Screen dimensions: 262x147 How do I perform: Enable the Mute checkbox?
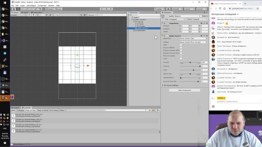pyautogui.click(x=181, y=45)
